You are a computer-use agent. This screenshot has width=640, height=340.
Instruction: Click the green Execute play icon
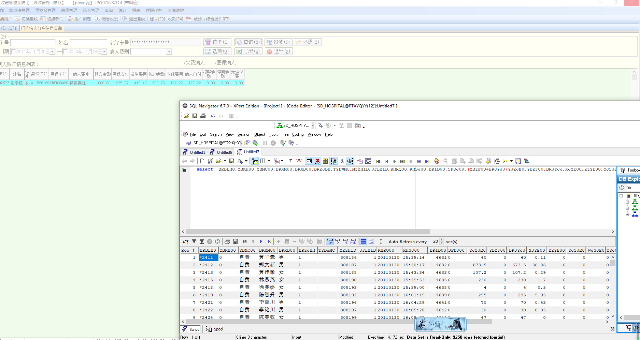394,161
